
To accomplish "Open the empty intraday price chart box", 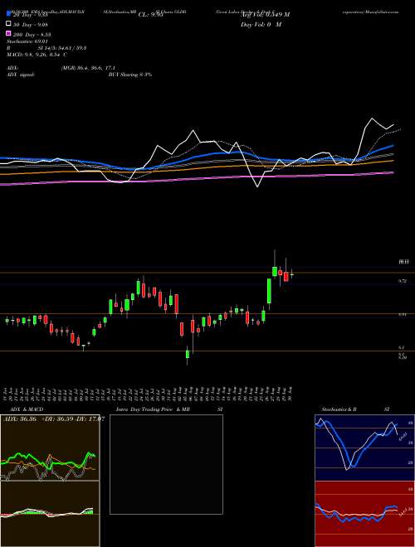I will [166, 464].
